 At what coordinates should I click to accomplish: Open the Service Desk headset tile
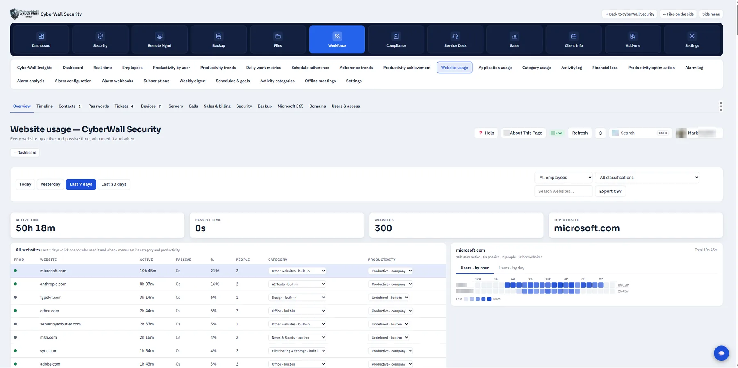click(x=456, y=39)
